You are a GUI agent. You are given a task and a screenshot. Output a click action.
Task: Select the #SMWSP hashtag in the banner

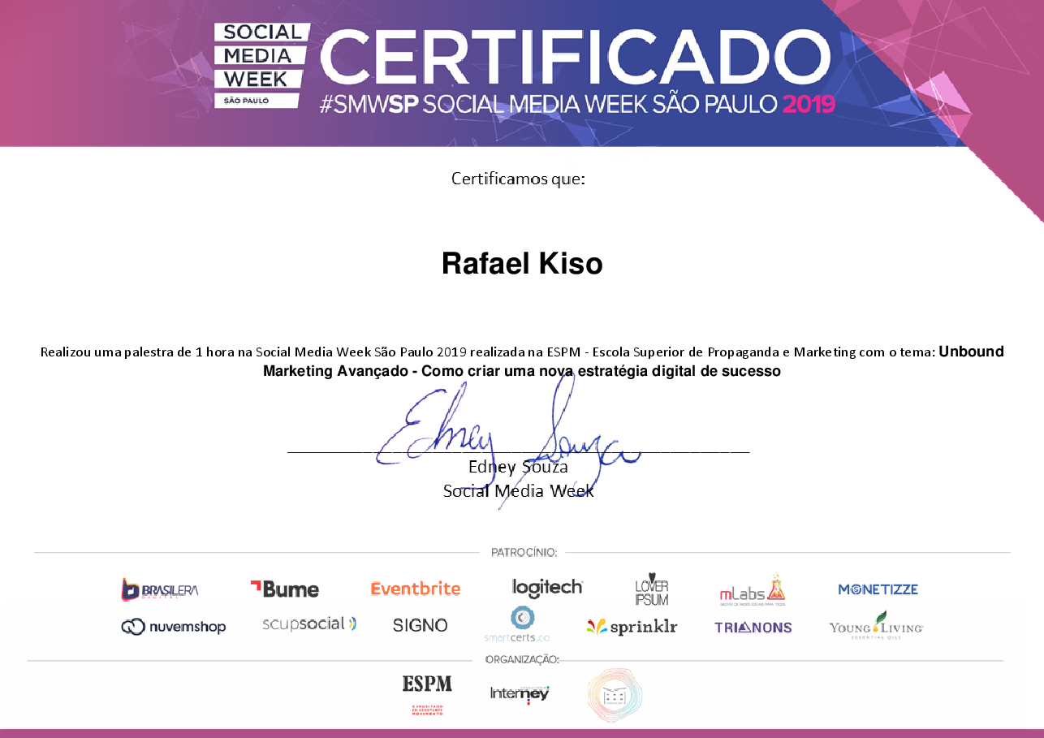[x=369, y=104]
